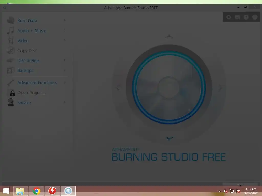Open the Action Center flag icon

click(x=238, y=191)
